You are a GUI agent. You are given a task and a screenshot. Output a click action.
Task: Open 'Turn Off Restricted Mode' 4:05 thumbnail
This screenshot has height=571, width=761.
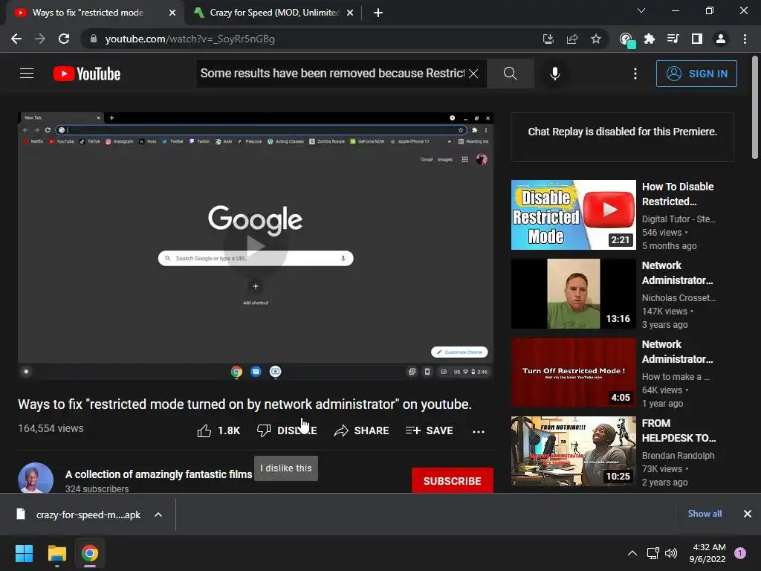coord(573,372)
